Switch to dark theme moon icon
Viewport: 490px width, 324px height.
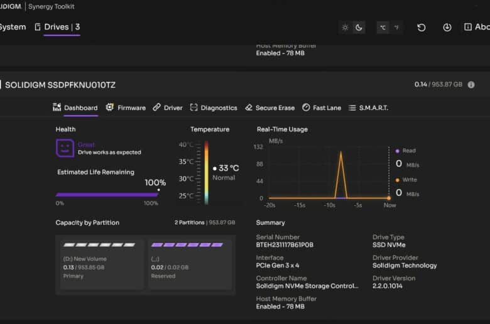pyautogui.click(x=359, y=28)
